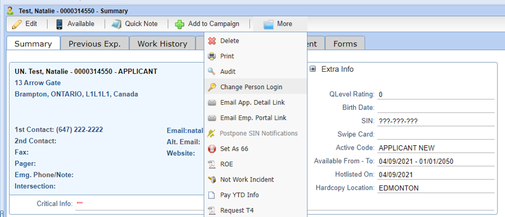Click the Intersection label
This screenshot has width=505, height=217.
(x=35, y=186)
